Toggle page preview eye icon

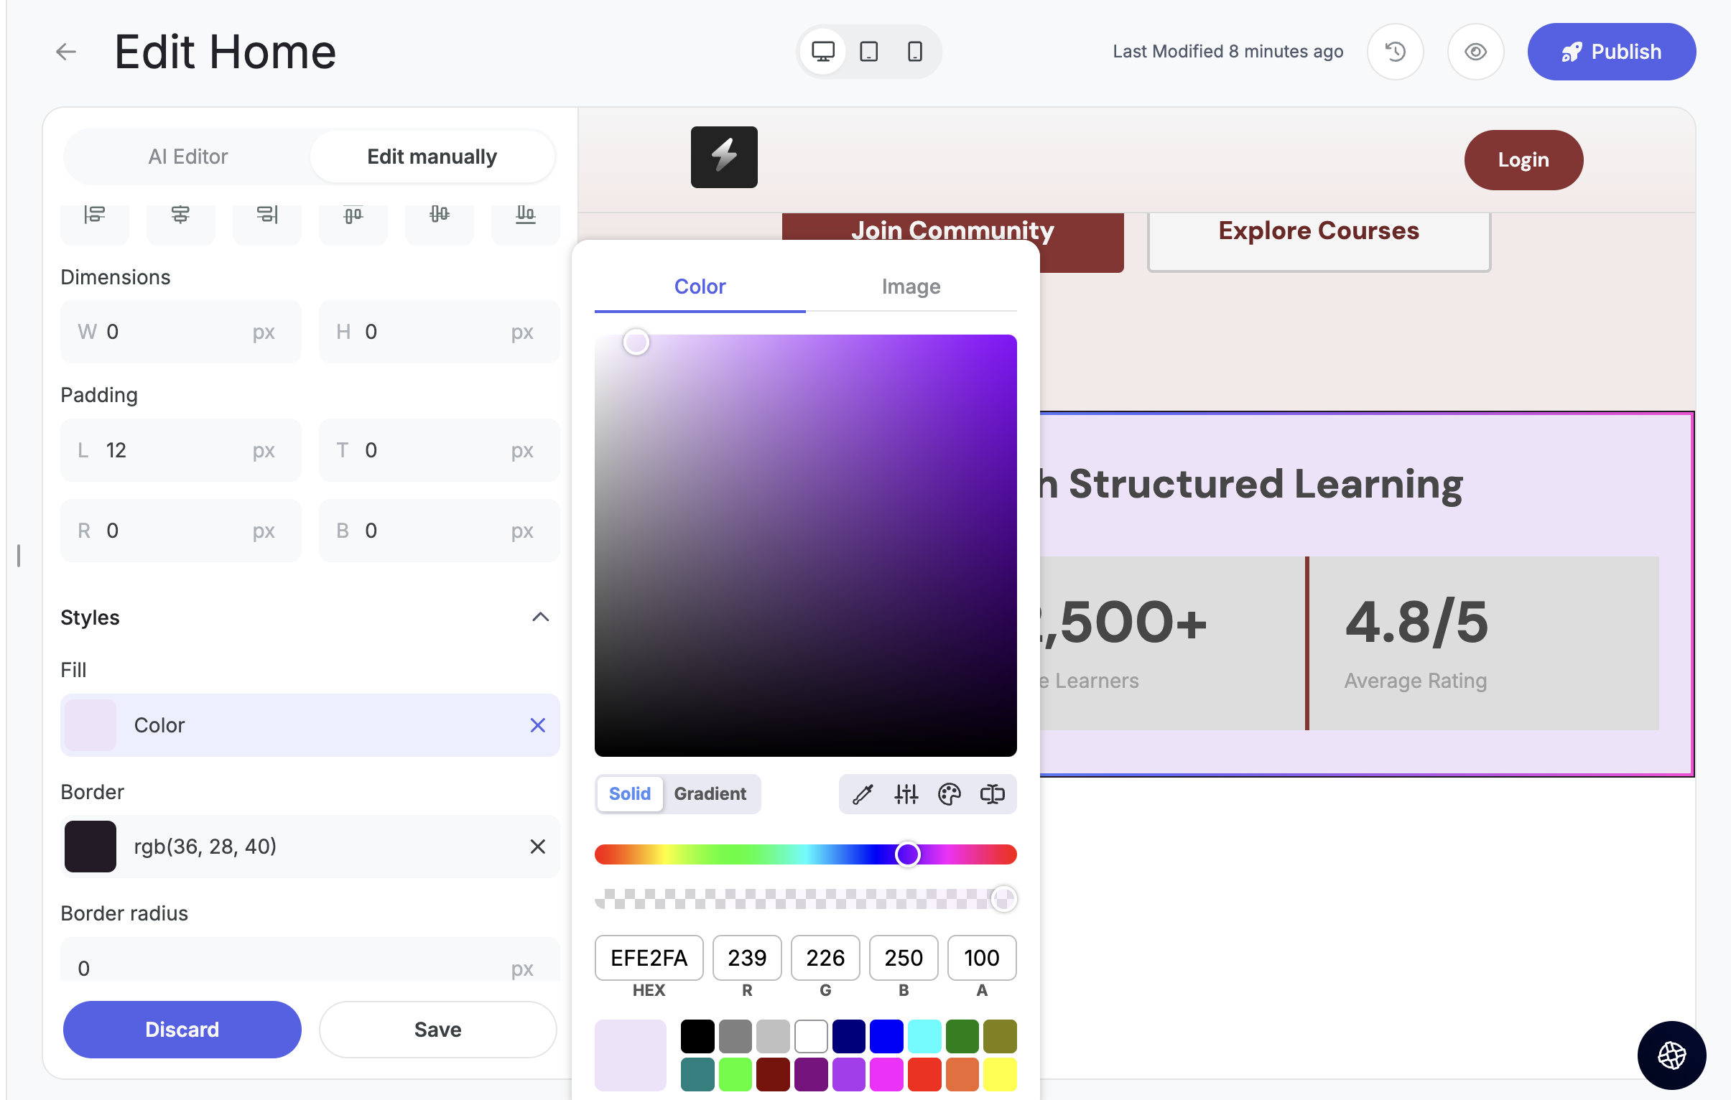point(1475,52)
